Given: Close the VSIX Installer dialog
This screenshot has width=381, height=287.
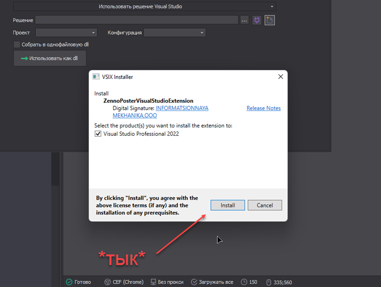Looking at the screenshot, I should click(281, 77).
